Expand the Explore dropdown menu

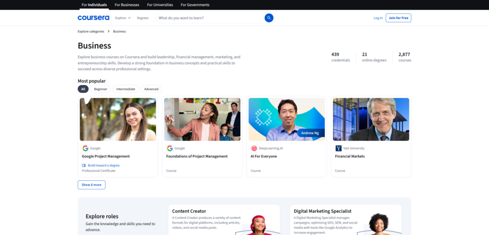(x=123, y=18)
